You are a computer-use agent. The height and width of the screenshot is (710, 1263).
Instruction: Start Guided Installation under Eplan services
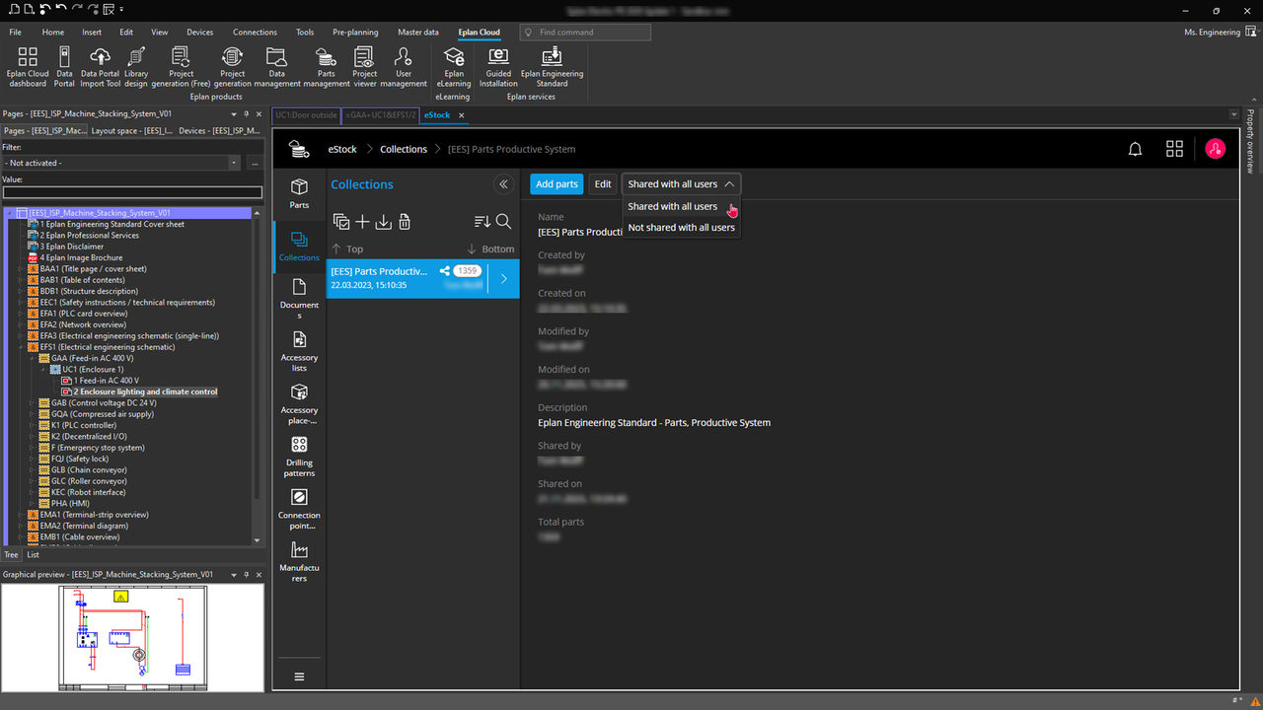point(497,64)
